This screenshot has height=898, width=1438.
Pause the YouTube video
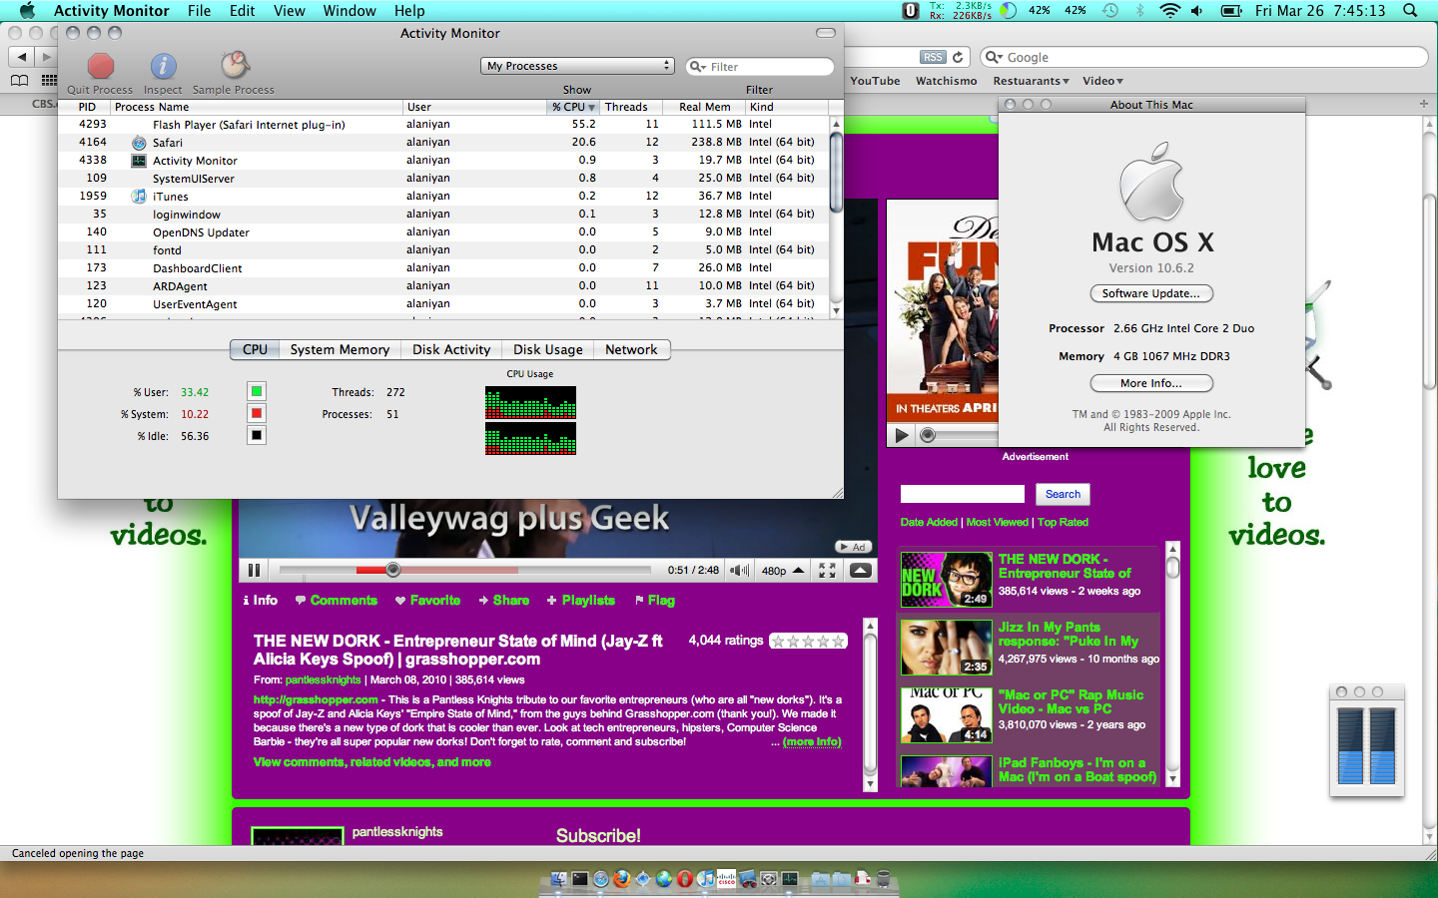tap(254, 570)
